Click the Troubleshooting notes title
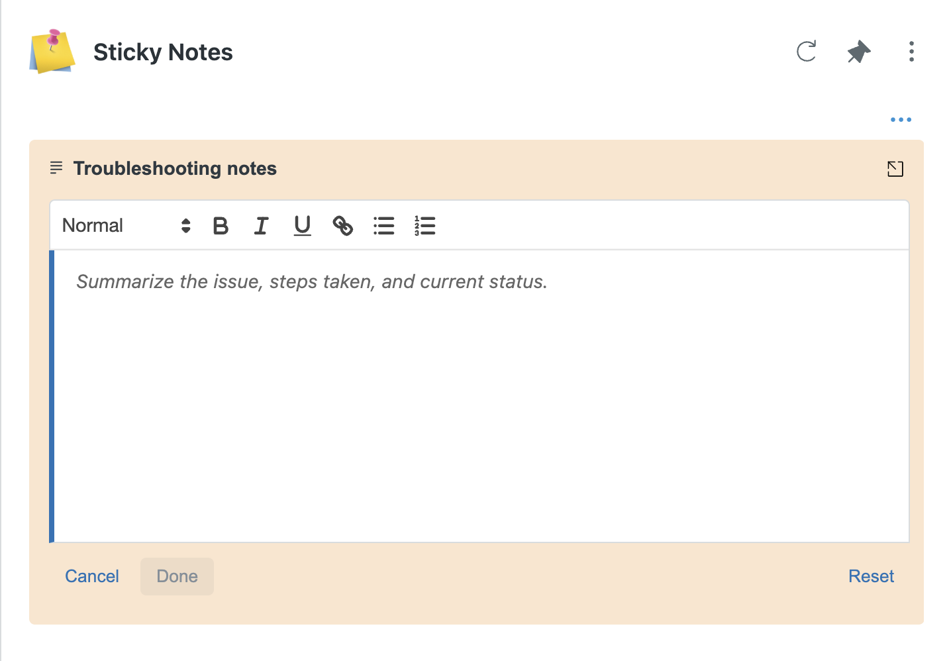 (175, 169)
